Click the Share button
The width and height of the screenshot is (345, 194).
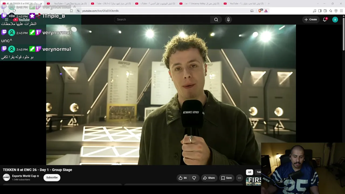tap(209, 178)
